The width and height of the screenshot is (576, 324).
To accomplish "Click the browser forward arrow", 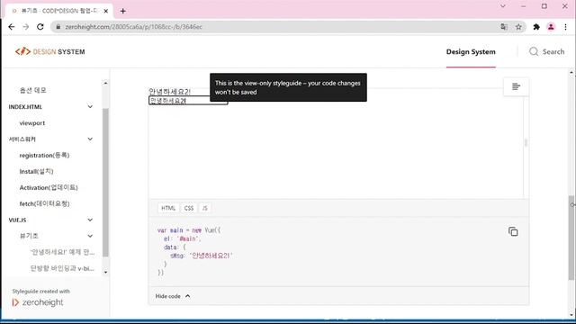I will [26, 27].
